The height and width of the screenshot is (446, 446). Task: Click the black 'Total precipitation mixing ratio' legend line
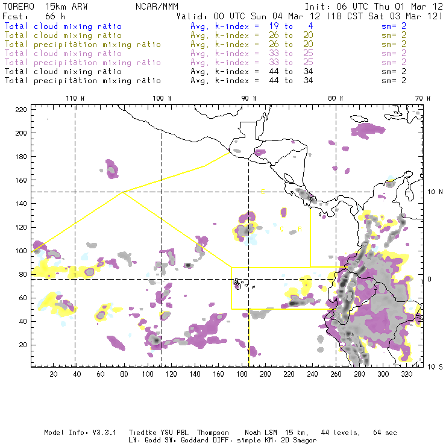tap(83, 81)
